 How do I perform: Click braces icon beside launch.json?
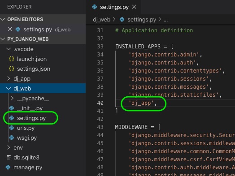pyautogui.click(x=12, y=59)
